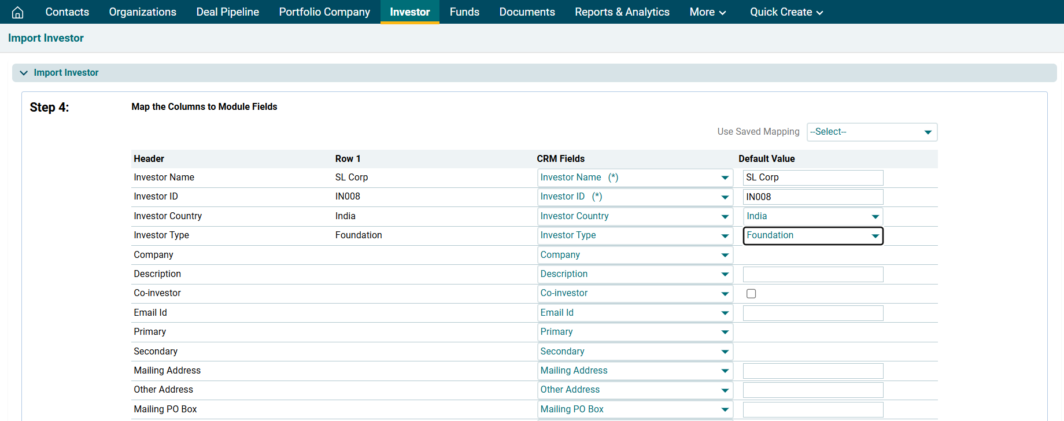The height and width of the screenshot is (421, 1064).
Task: Click the SL Corp default value field
Action: (x=812, y=178)
